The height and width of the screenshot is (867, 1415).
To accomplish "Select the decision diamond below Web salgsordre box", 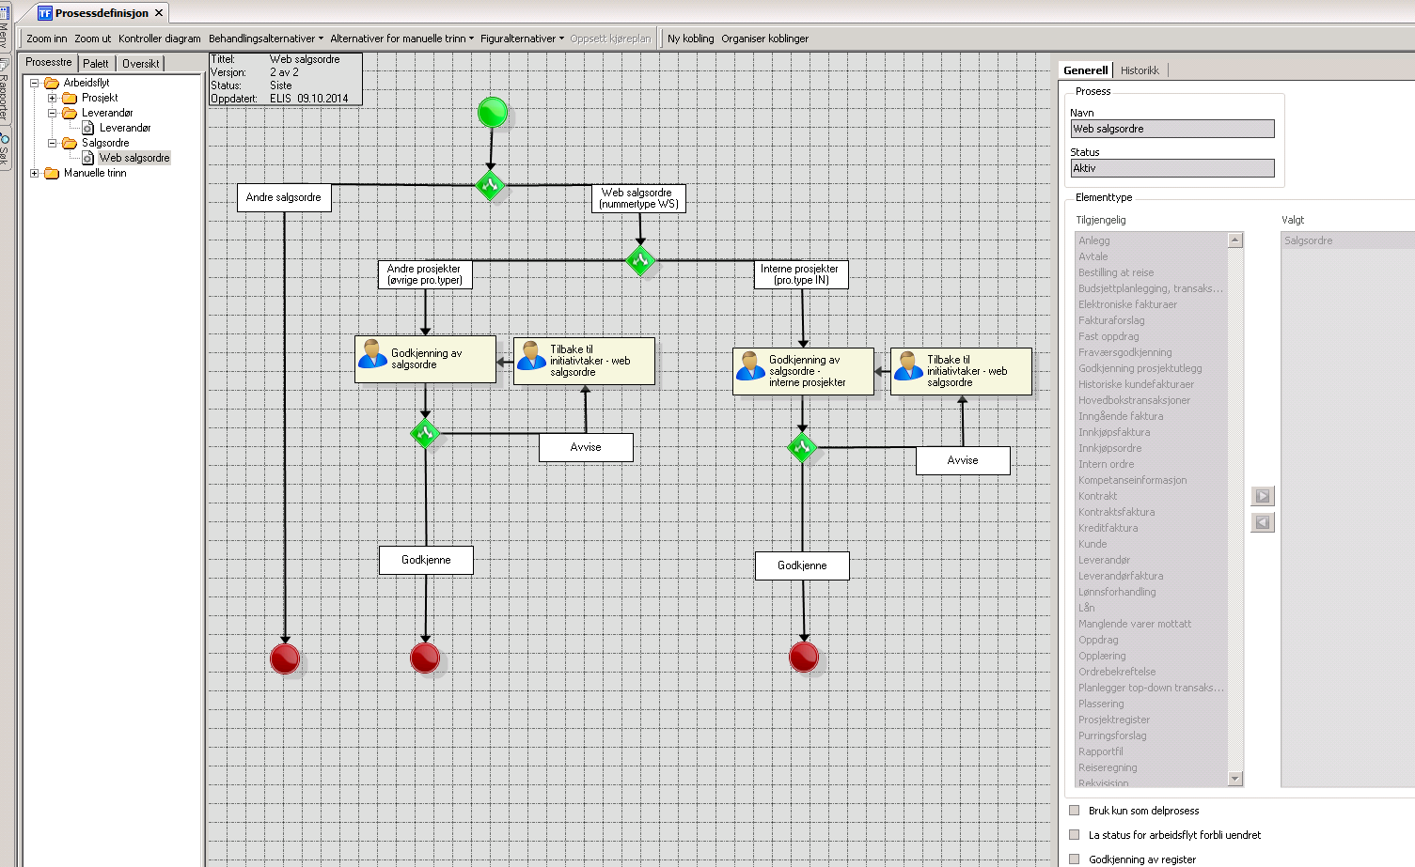I will [641, 259].
